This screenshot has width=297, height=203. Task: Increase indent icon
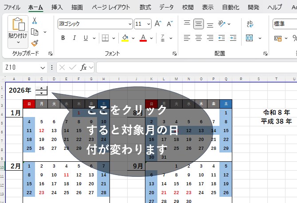click(x=233, y=38)
